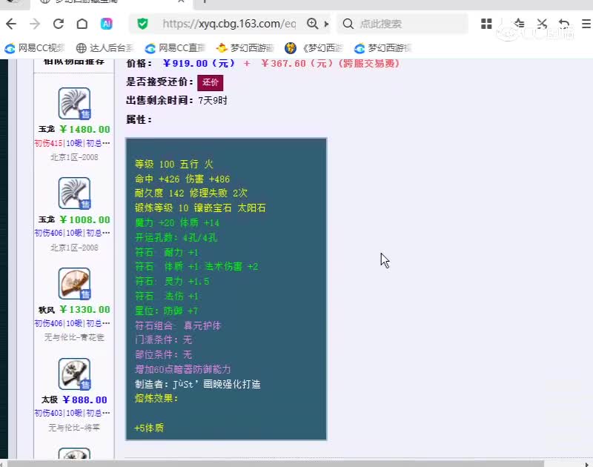Open the apps grid icon
Image resolution: width=593 pixels, height=467 pixels.
[486, 24]
